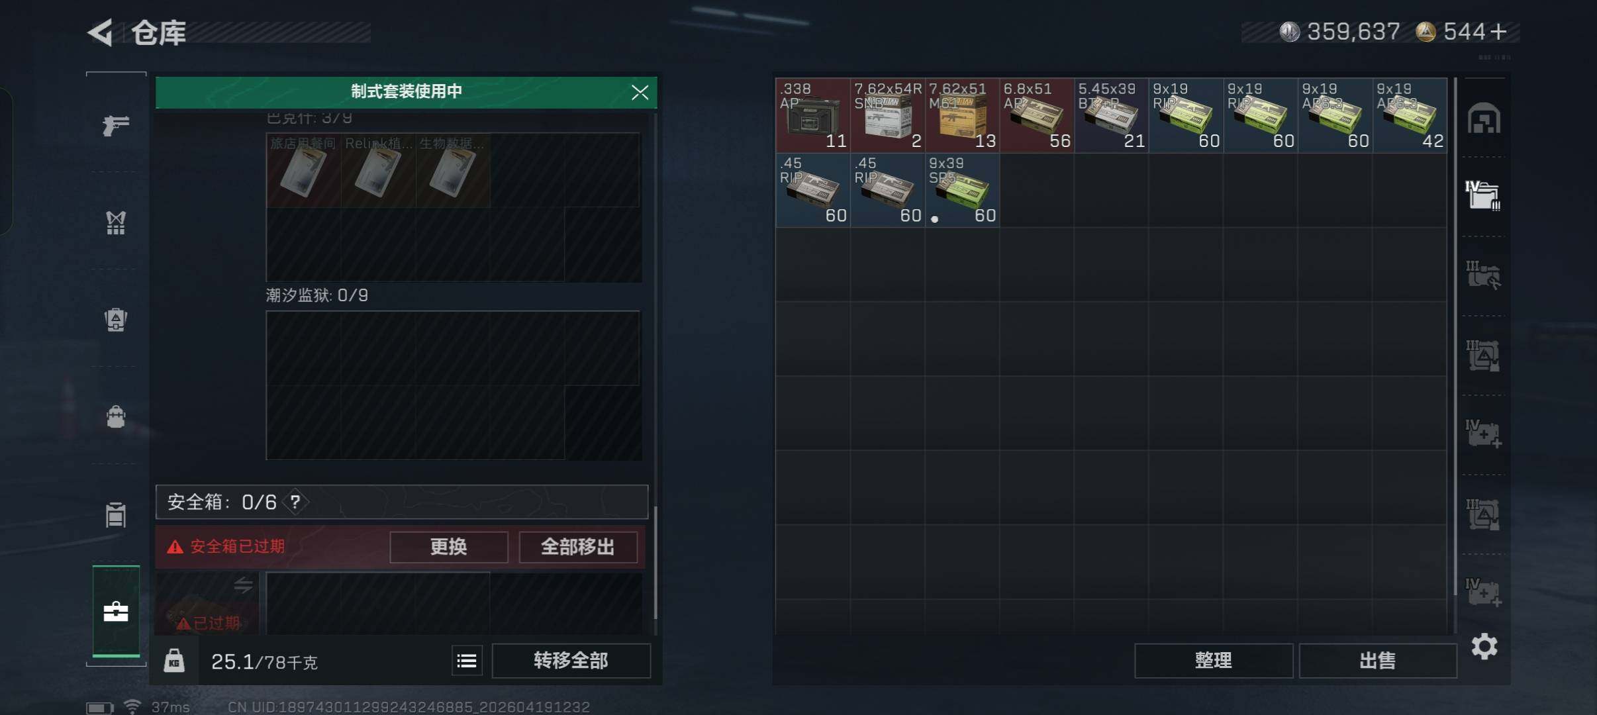This screenshot has width=1597, height=715.
Task: Click the main stash home icon
Action: [x=1484, y=119]
